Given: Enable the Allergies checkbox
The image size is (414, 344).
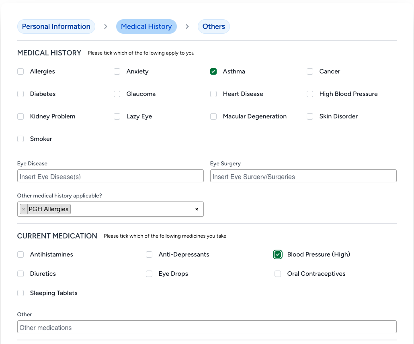Looking at the screenshot, I should [20, 71].
